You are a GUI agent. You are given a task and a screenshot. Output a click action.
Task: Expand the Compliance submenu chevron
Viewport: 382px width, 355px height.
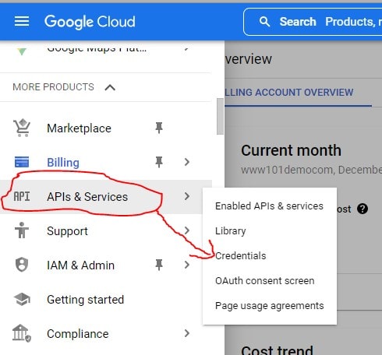click(187, 333)
